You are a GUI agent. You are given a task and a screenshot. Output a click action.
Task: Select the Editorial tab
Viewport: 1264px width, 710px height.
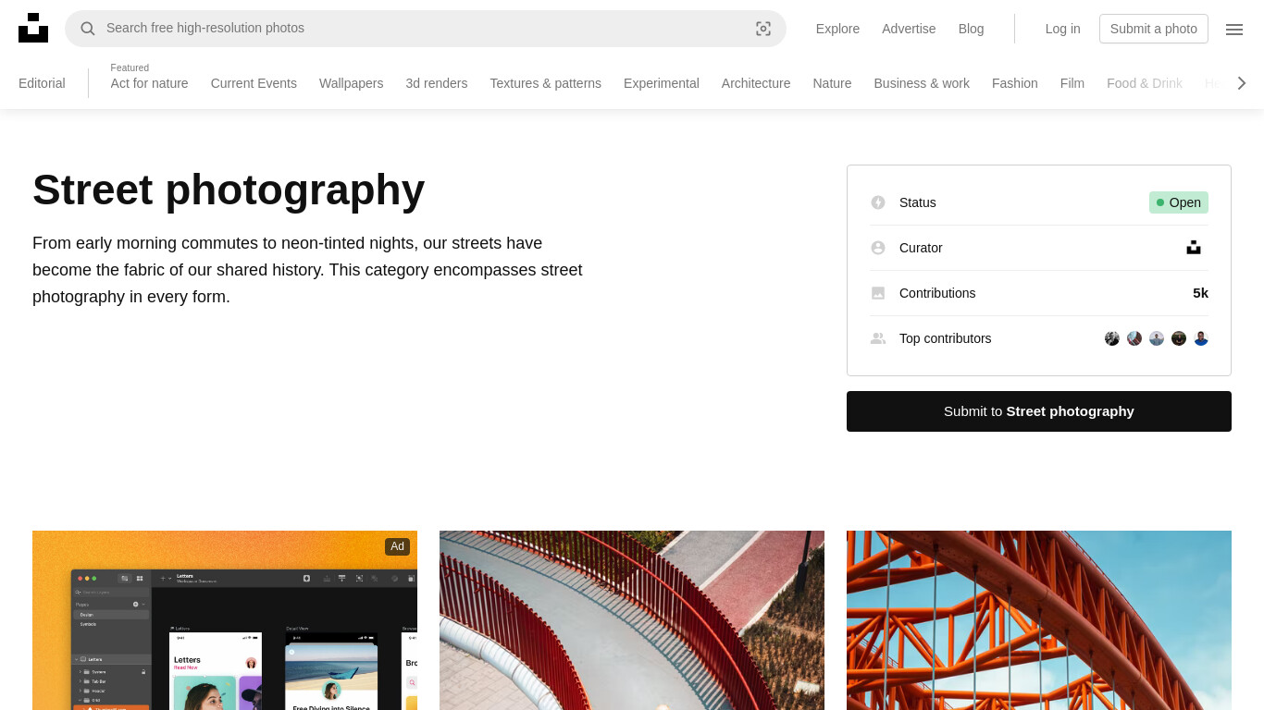42,83
